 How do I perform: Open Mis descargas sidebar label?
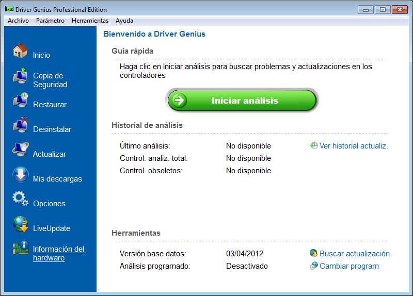[x=57, y=178]
